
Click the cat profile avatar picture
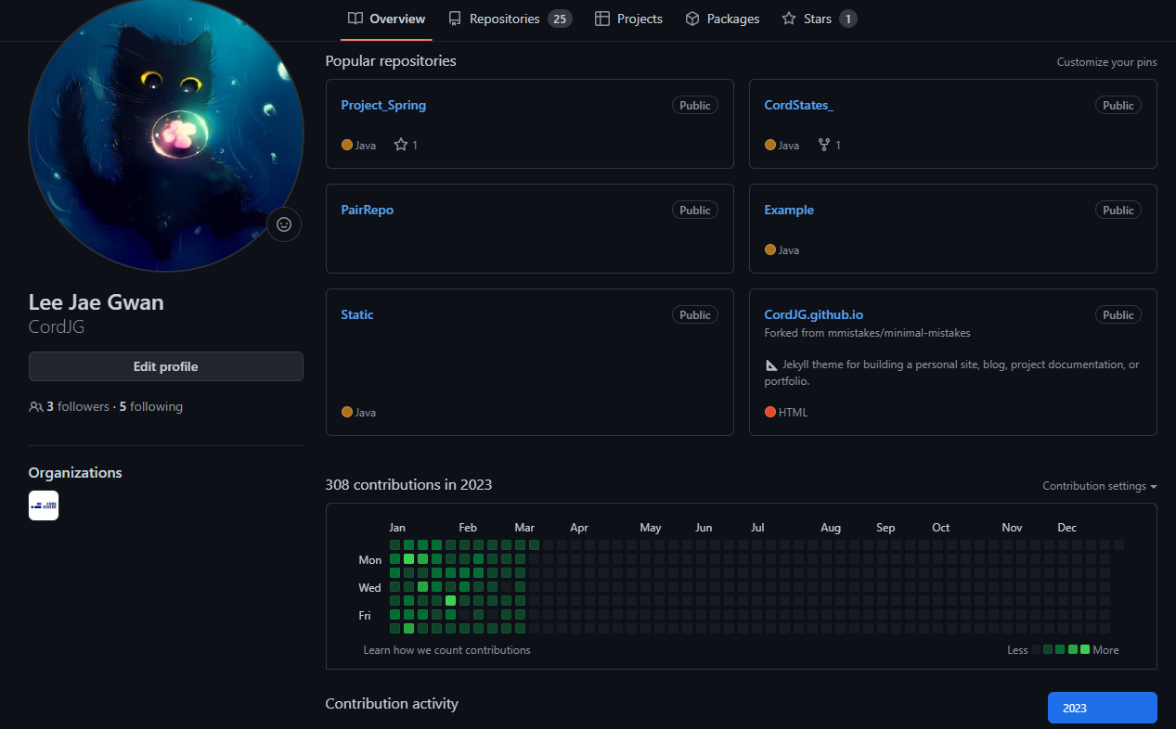(x=166, y=135)
